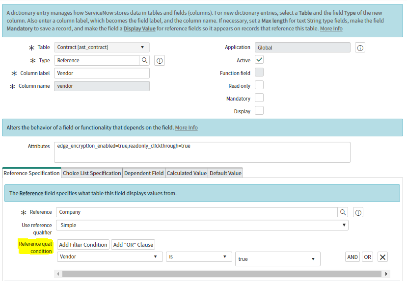Remove filter condition with X icon

click(x=383, y=257)
